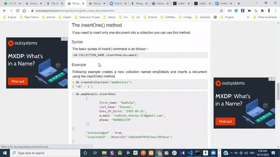Click the page vertical scrollbar thumb

pyautogui.click(x=278, y=92)
